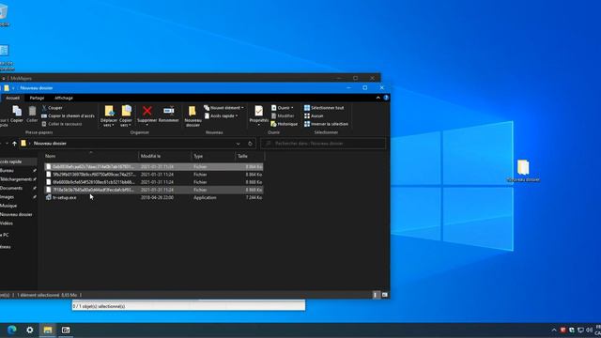Open Documents in the sidebar
The height and width of the screenshot is (338, 601).
pos(11,188)
